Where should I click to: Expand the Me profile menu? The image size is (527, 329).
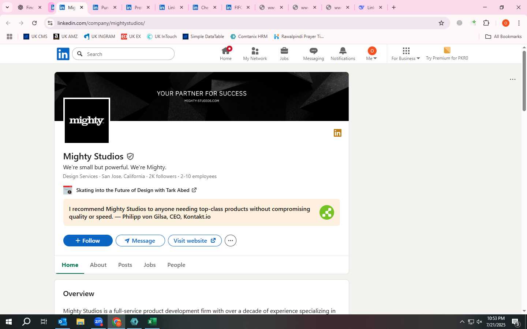pos(371,54)
